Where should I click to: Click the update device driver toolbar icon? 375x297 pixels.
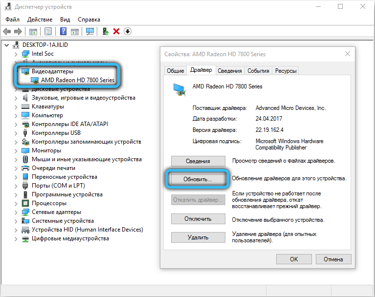click(x=106, y=31)
